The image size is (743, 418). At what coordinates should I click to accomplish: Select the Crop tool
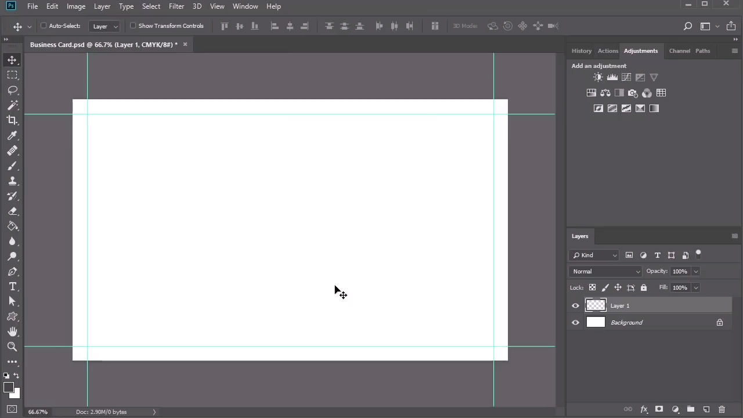click(x=12, y=120)
